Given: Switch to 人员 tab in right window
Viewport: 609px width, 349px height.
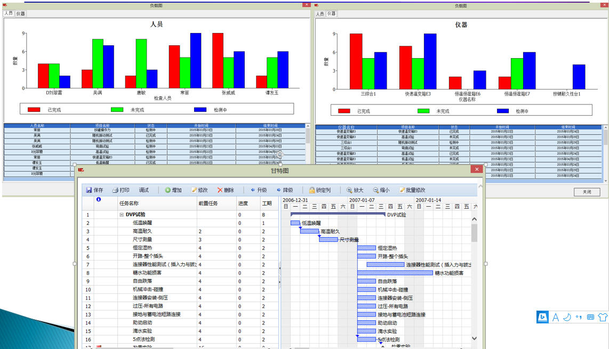Looking at the screenshot, I should pos(320,14).
